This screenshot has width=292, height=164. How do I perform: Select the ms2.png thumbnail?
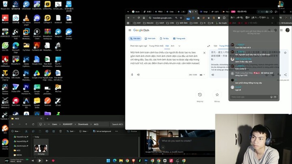point(41,147)
